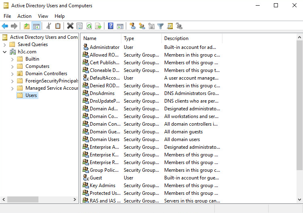The image size is (303, 213).
Task: Select the Domain Users row
Action: click(x=104, y=139)
